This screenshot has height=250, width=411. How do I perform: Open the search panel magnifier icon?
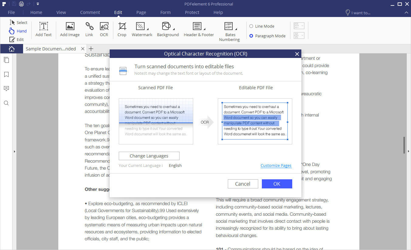pos(6,103)
